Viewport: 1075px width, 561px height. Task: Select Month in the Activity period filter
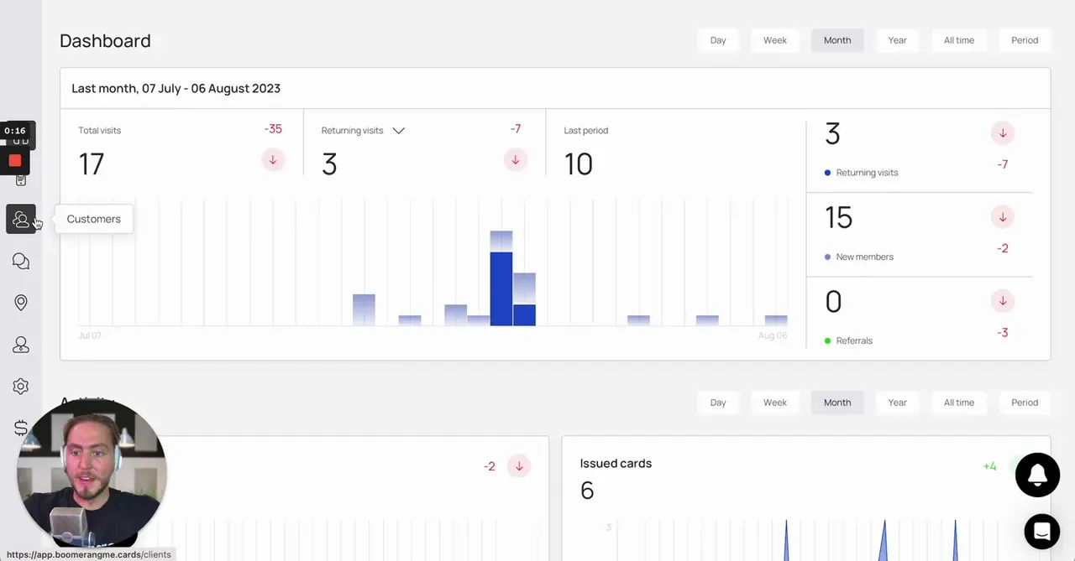click(837, 403)
